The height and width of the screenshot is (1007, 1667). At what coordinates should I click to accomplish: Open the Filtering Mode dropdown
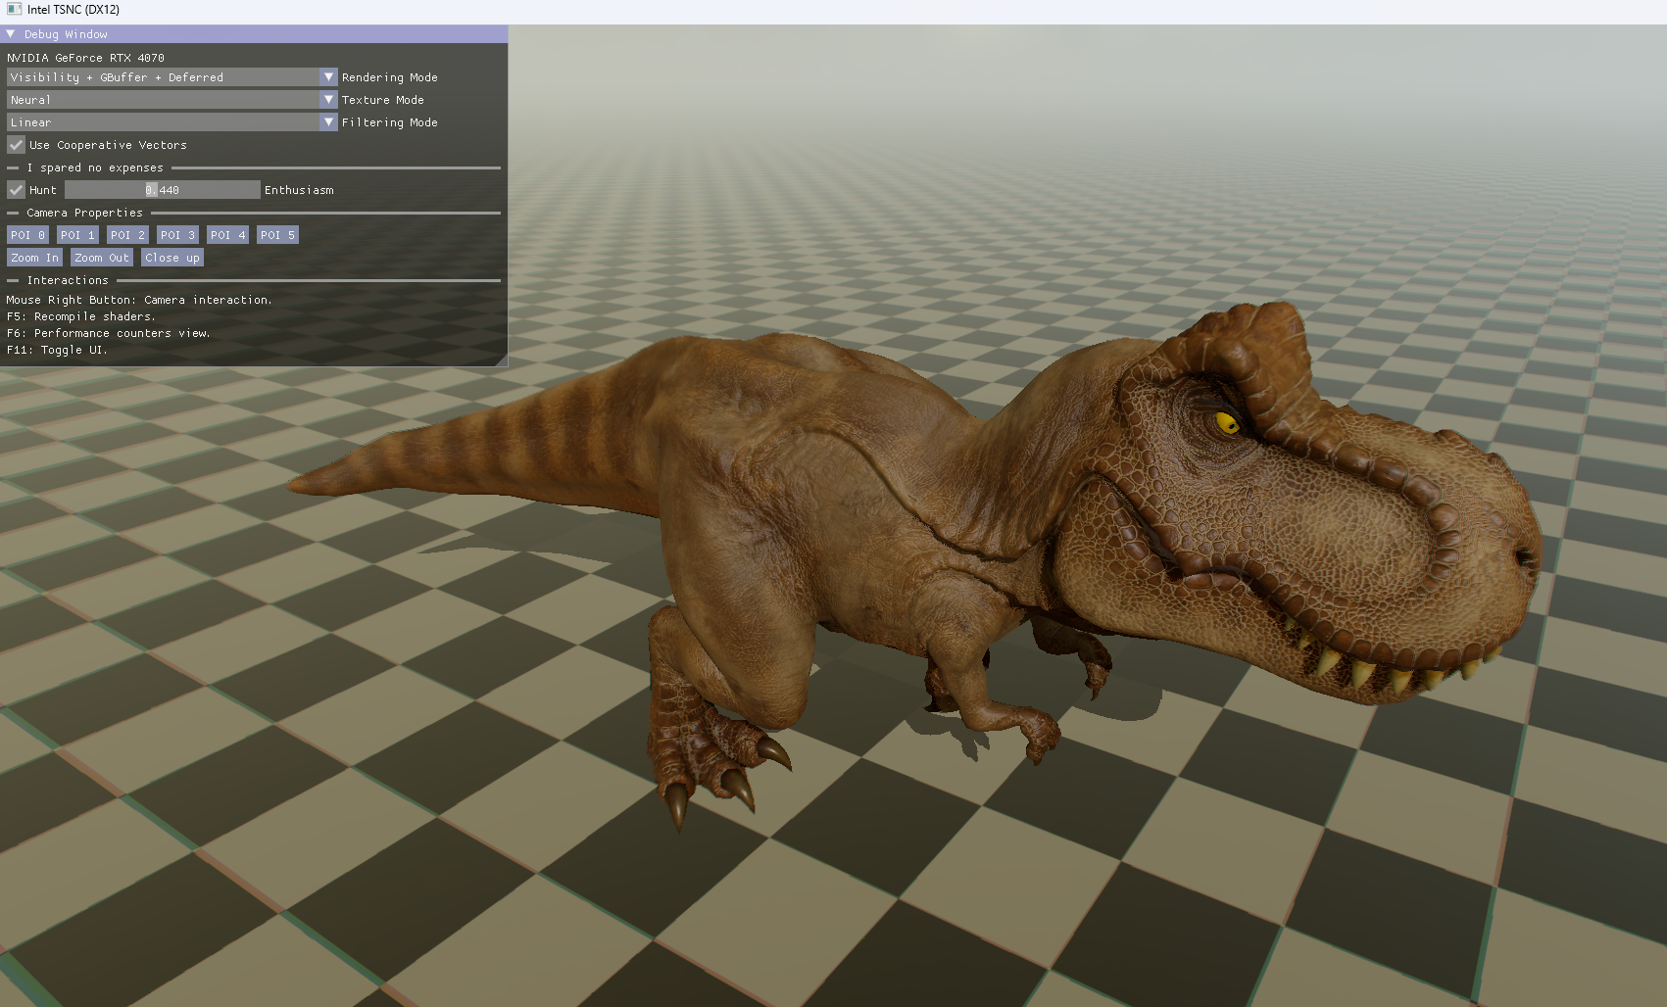coord(328,122)
